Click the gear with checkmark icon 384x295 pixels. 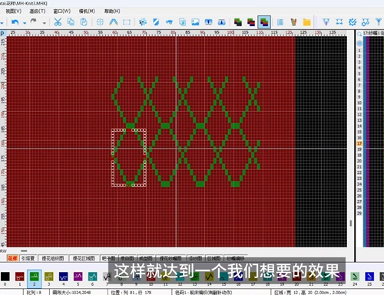pos(353,22)
